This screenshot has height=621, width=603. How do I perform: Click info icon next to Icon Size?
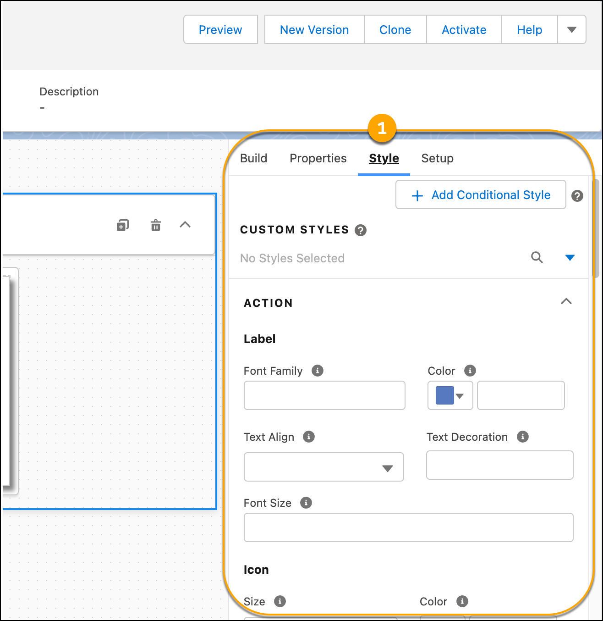click(x=280, y=601)
